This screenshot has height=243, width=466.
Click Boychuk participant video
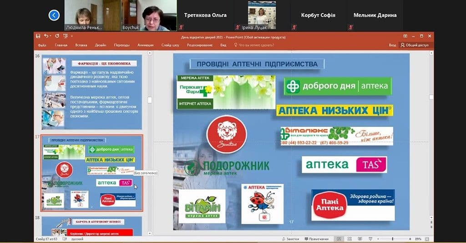tap(149, 15)
